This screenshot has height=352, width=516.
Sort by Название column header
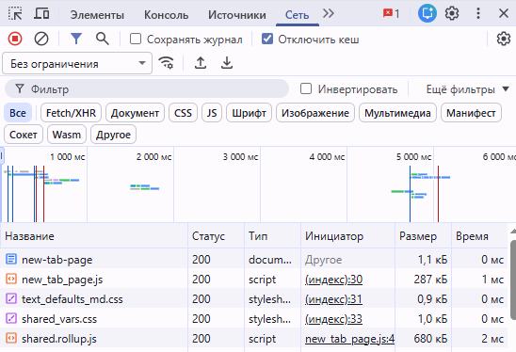94,236
